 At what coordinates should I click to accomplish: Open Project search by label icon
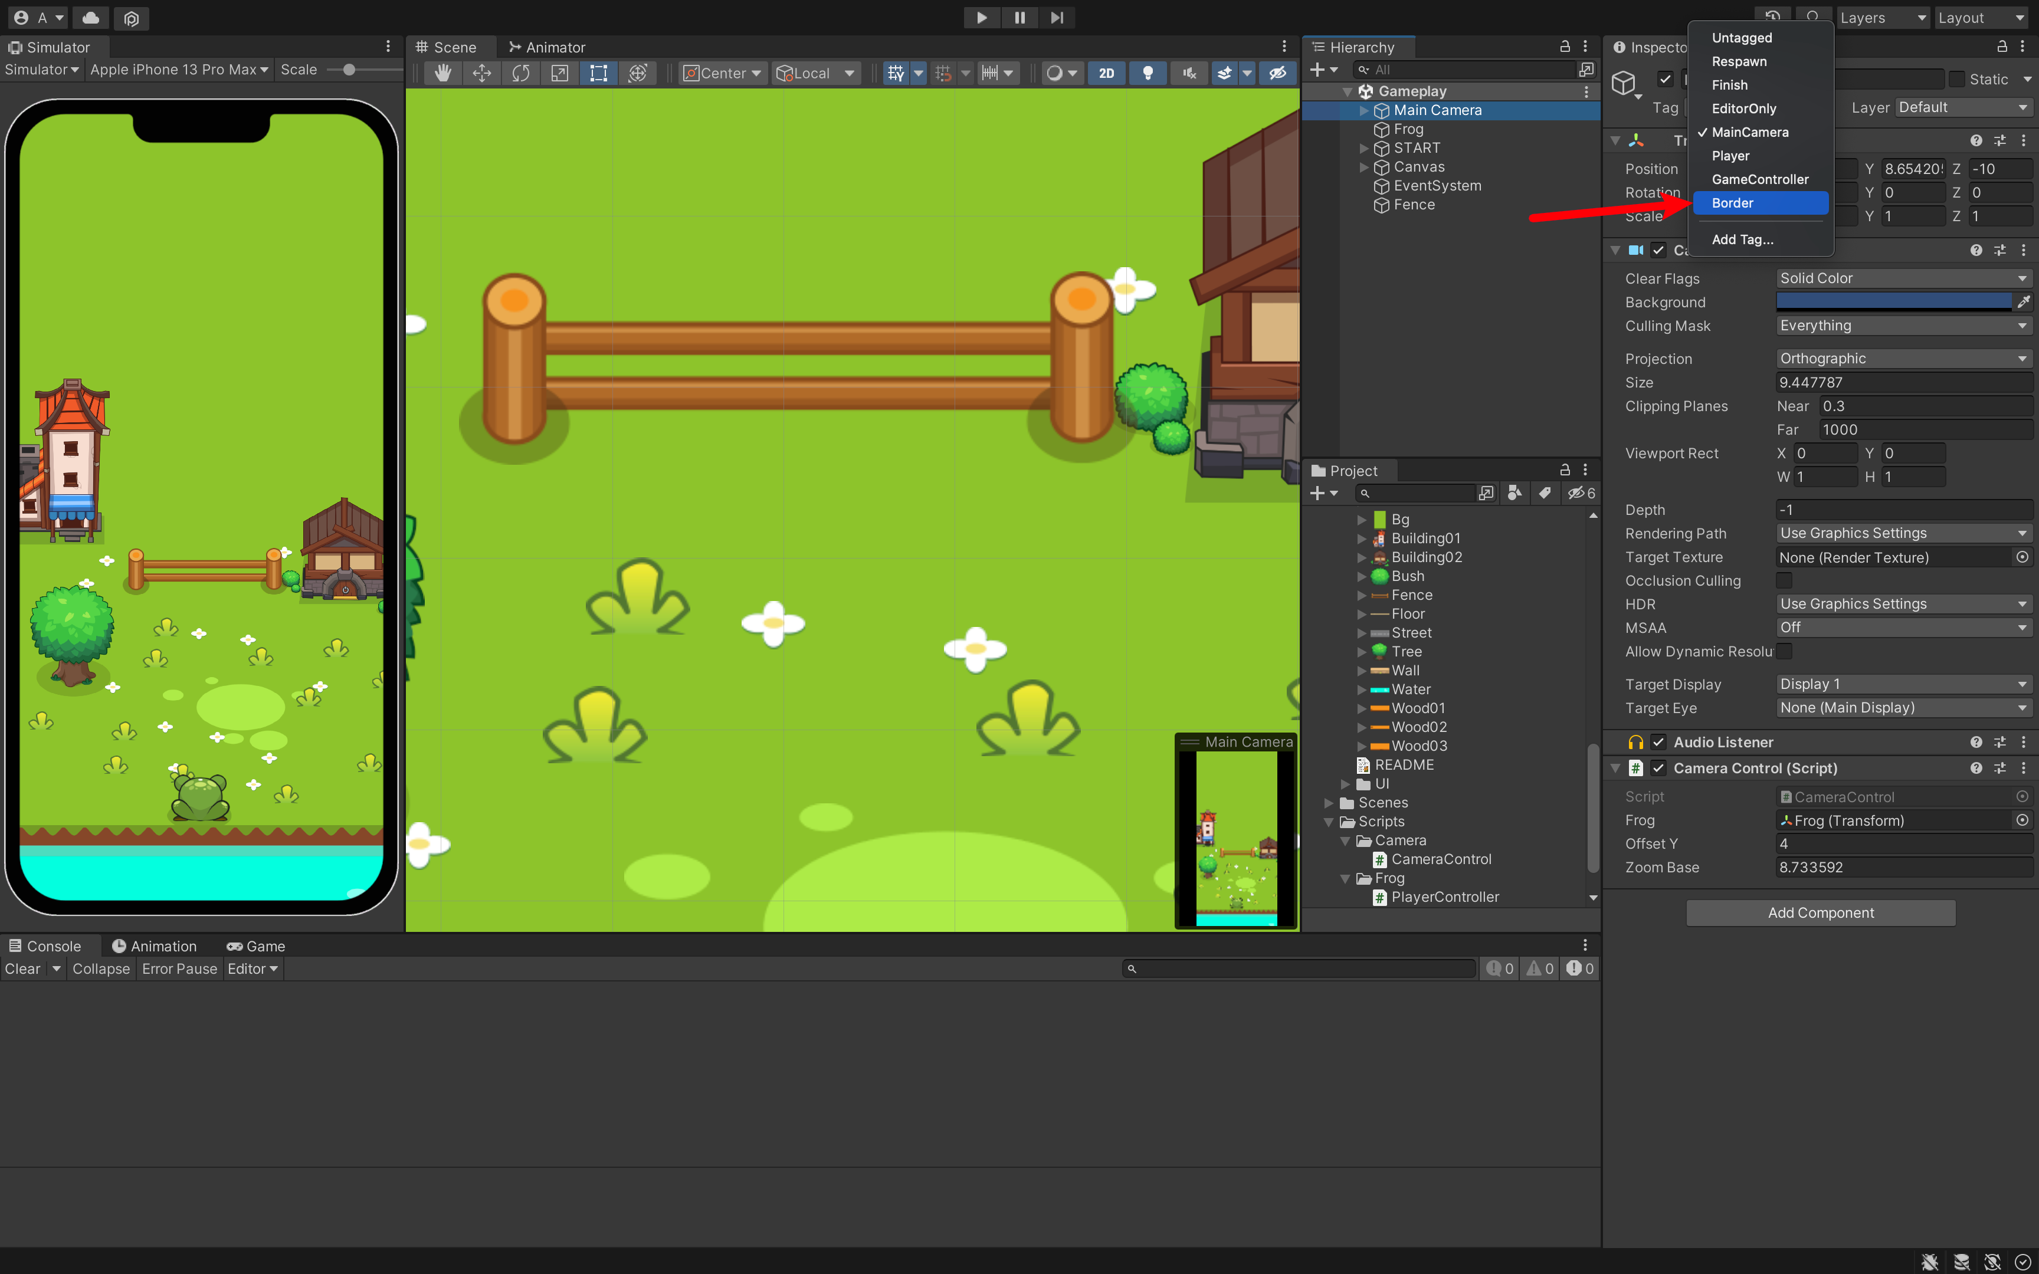click(x=1543, y=493)
